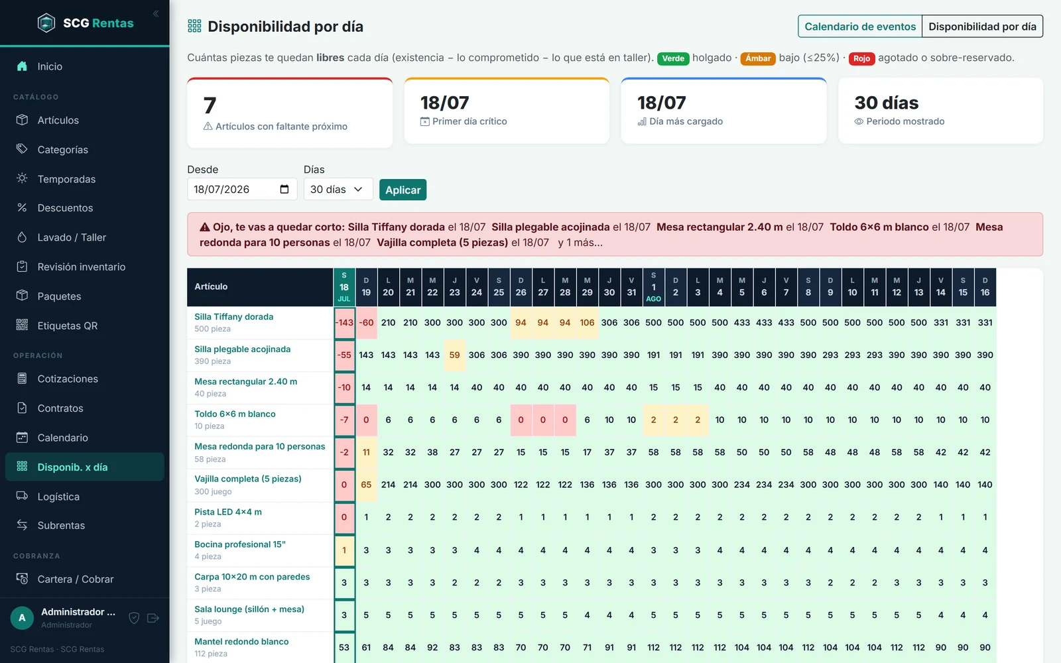Expand the Días dropdown set to 30 días

[338, 189]
